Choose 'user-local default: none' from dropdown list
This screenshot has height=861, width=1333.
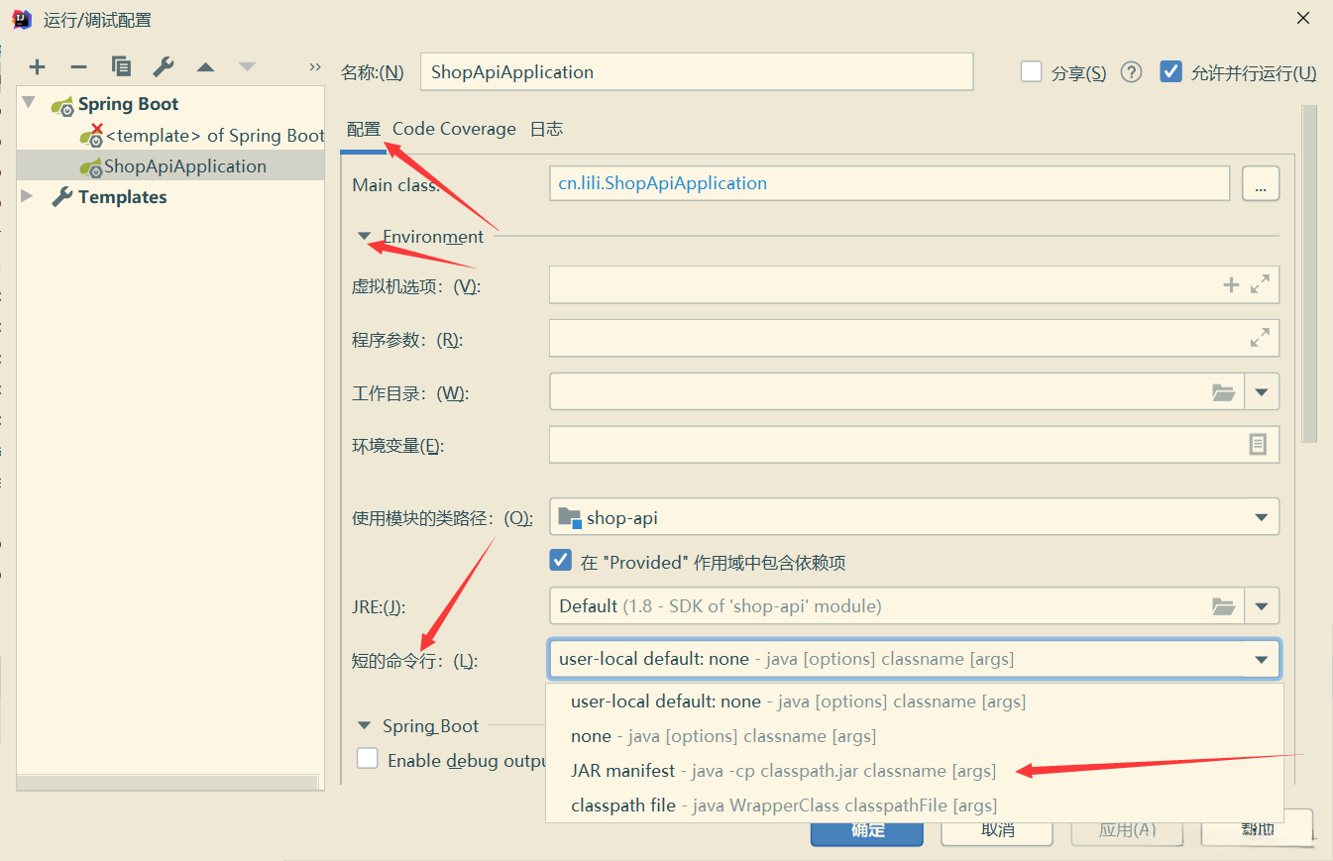[915, 701]
